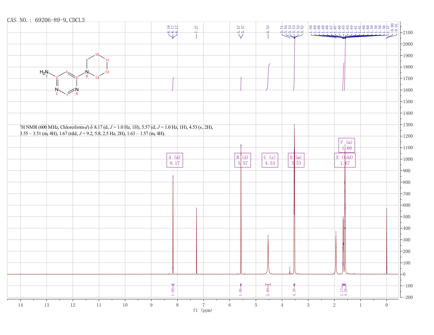This screenshot has height=335, width=434.
Task: Select integral value 1.00 under 8.17 peak
Action: point(173,292)
